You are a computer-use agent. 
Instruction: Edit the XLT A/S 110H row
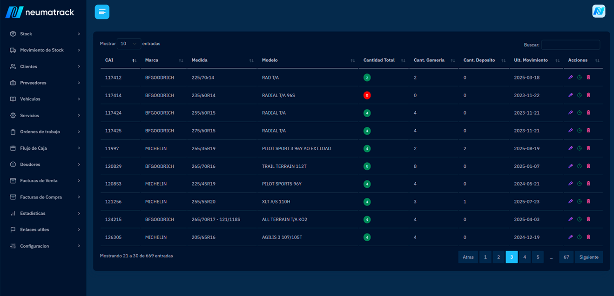(571, 201)
